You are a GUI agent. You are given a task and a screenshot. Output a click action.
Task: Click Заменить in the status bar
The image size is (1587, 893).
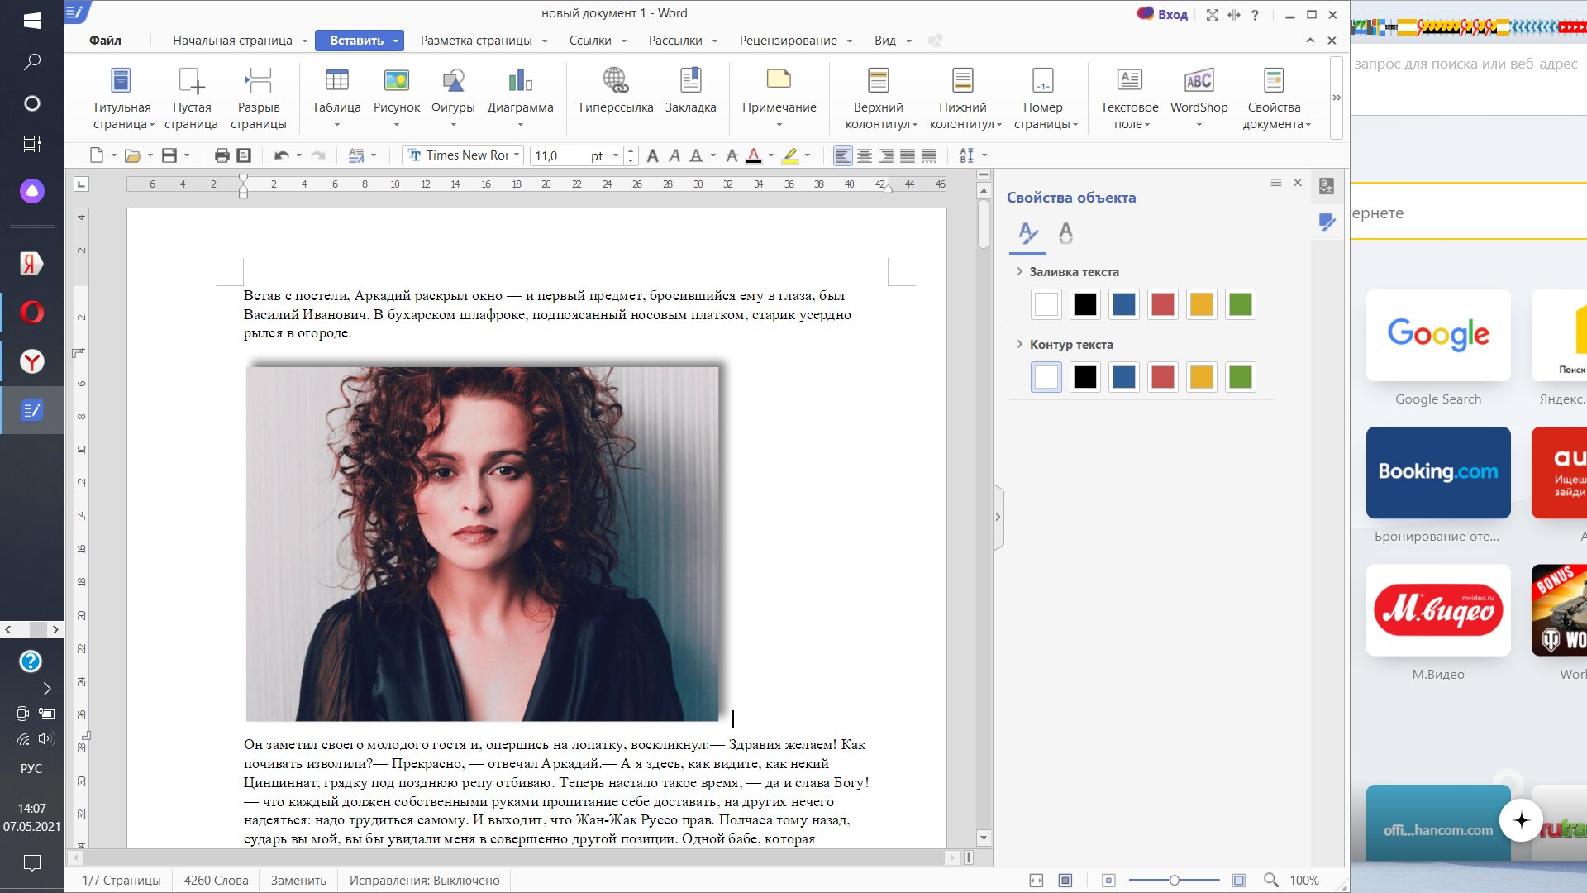point(298,881)
